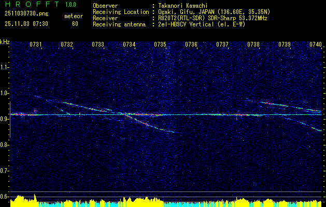
Task: Click the 0.6 kHz axis label
Action: tap(4, 197)
